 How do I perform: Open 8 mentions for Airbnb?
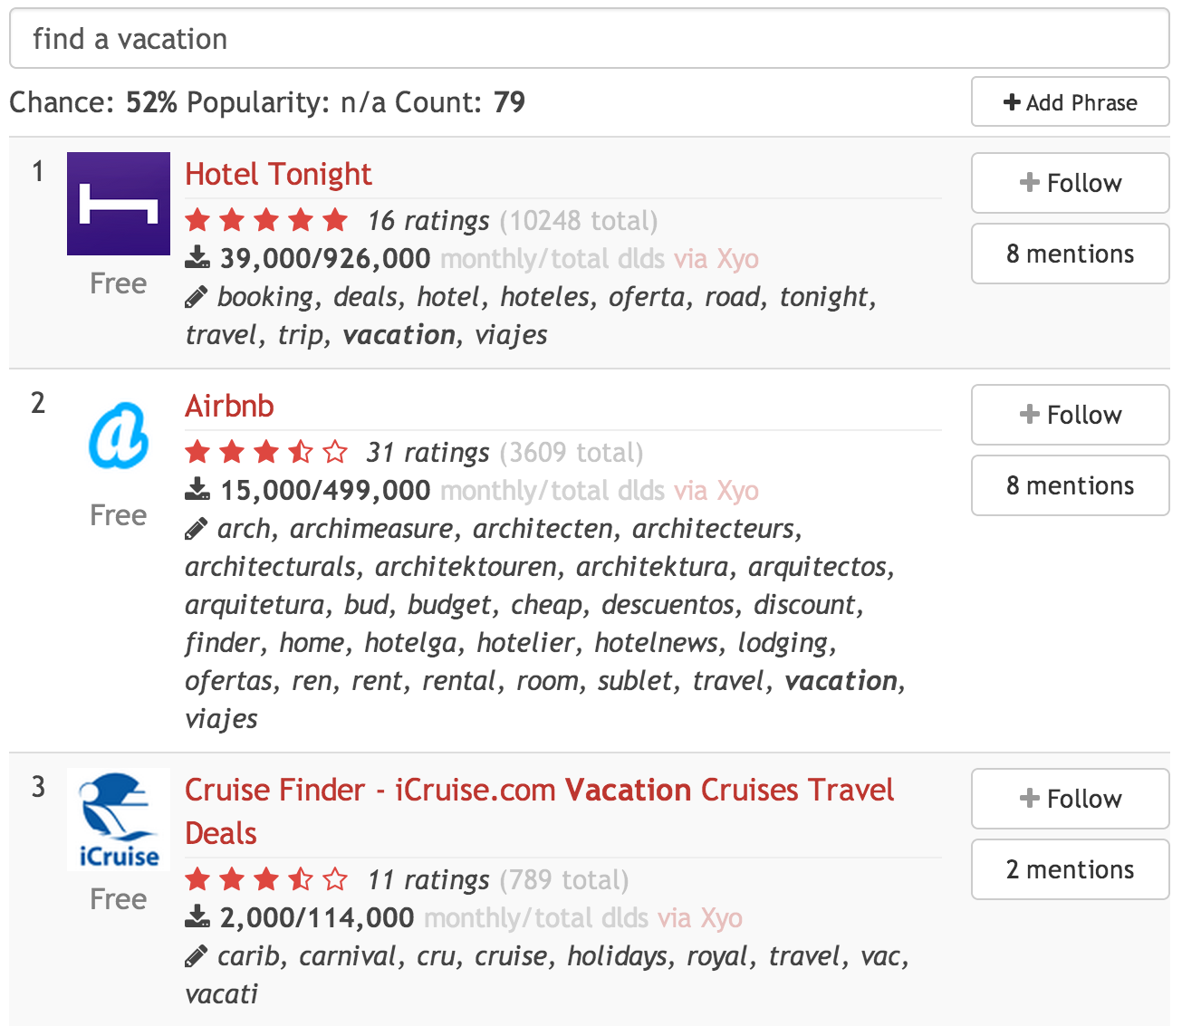click(1071, 485)
